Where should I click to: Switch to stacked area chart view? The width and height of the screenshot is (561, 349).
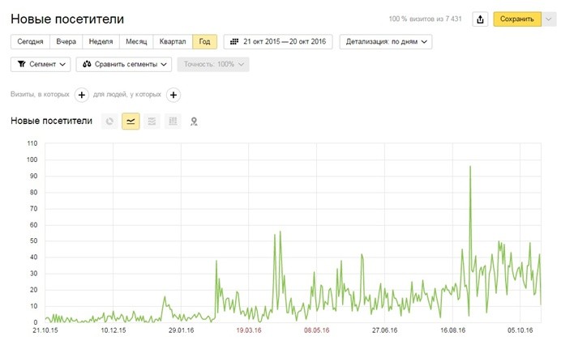click(x=152, y=121)
